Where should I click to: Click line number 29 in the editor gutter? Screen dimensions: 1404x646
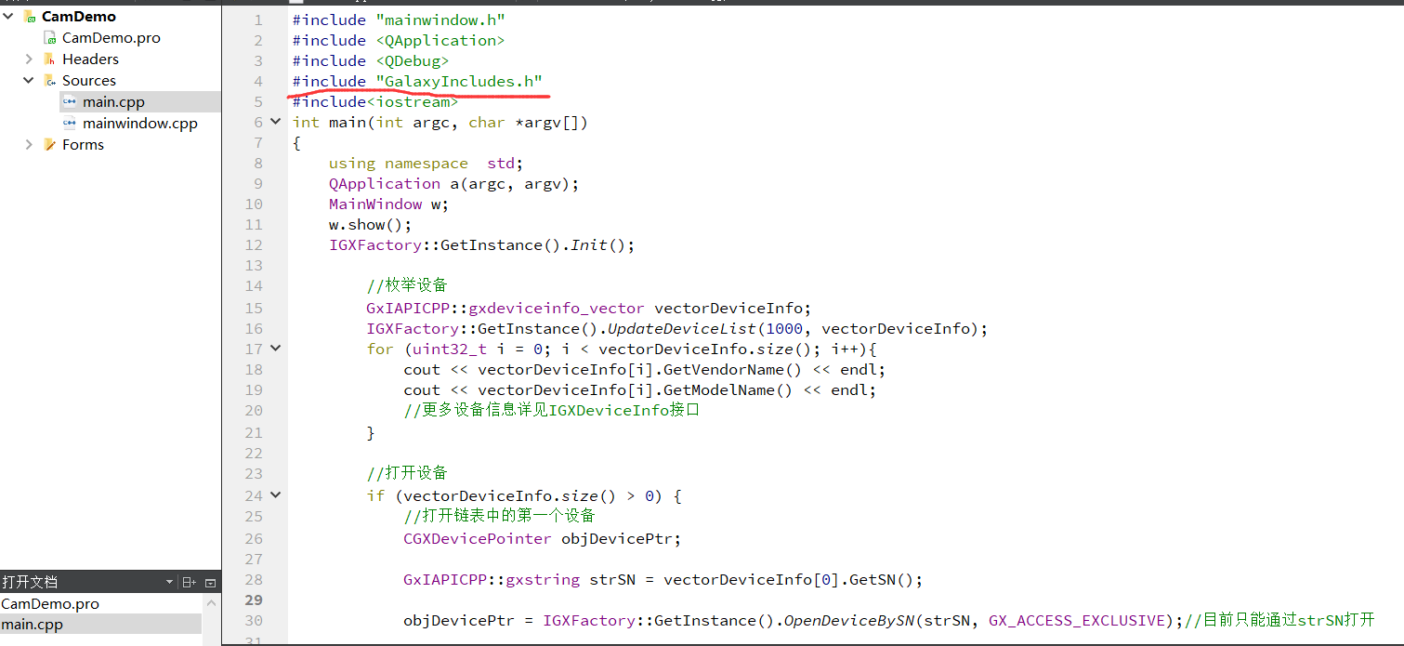(254, 600)
